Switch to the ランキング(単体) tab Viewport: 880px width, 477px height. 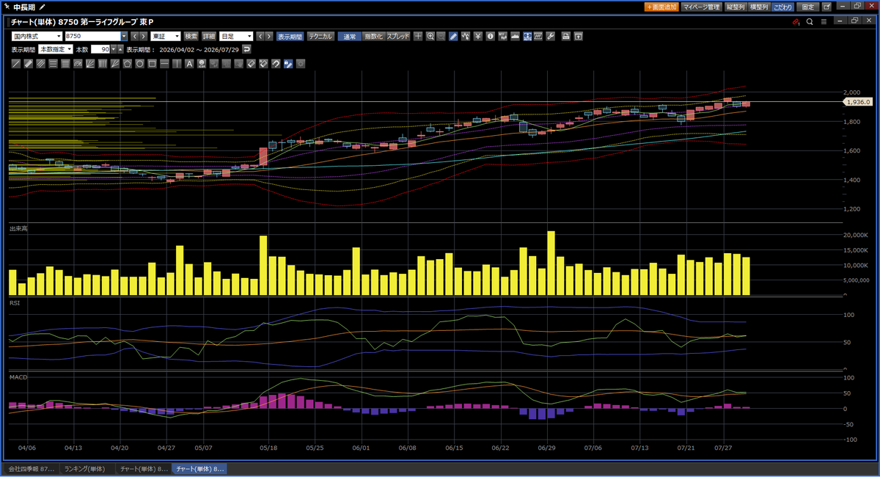click(85, 468)
